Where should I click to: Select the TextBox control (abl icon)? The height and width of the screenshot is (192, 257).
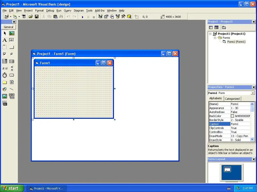tap(12, 40)
